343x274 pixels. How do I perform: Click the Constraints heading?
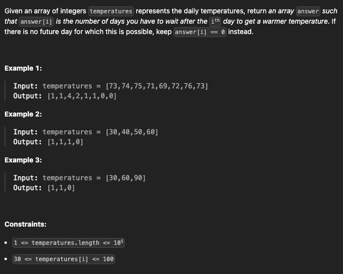point(25,224)
